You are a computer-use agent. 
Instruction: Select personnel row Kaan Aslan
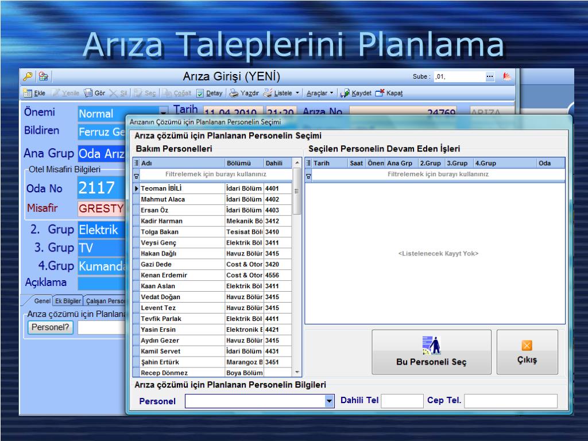coord(212,286)
